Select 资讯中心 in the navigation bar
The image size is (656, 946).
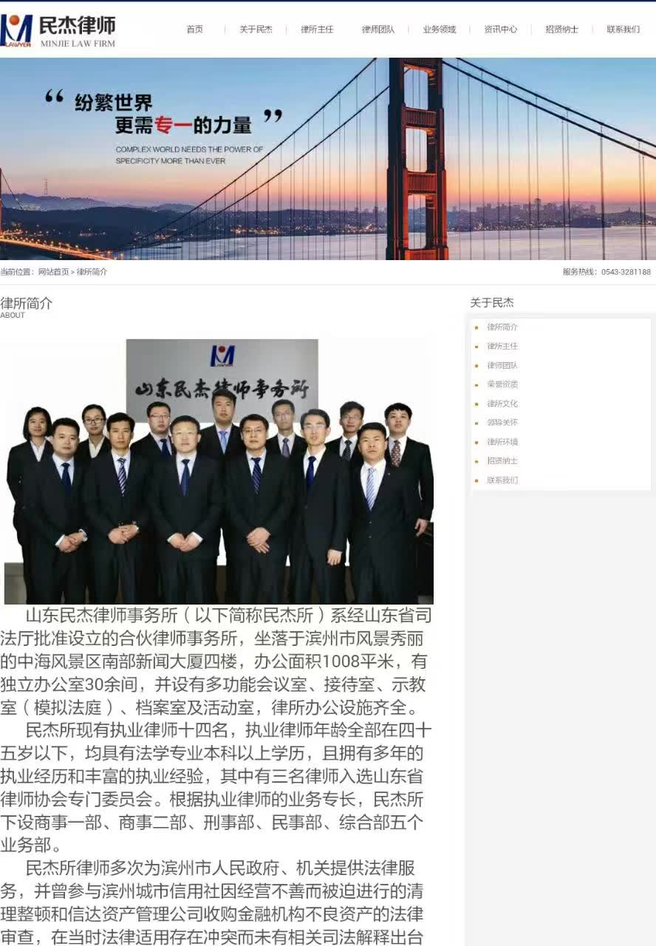pyautogui.click(x=501, y=30)
